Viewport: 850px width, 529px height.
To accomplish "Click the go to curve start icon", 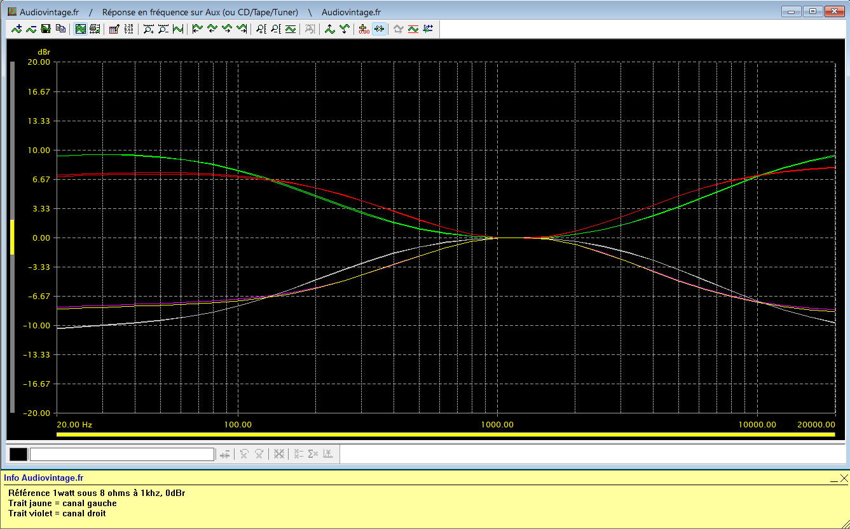I will [198, 29].
